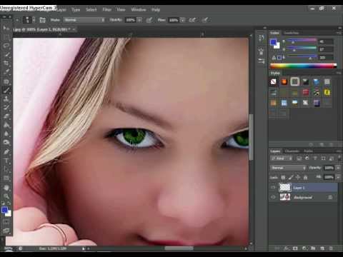
Task: Open the Type menu
Action: (76, 10)
